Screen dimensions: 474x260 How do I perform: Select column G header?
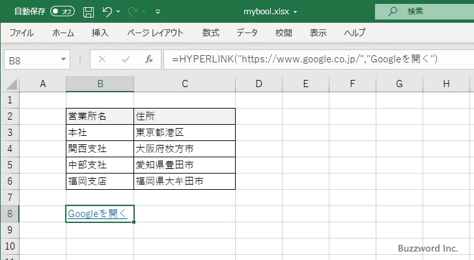[399, 84]
